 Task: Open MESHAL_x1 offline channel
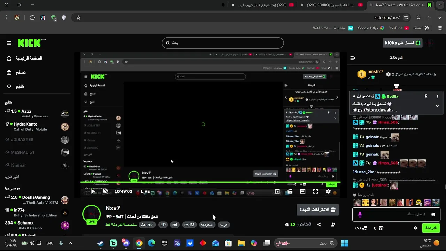coord(37,152)
